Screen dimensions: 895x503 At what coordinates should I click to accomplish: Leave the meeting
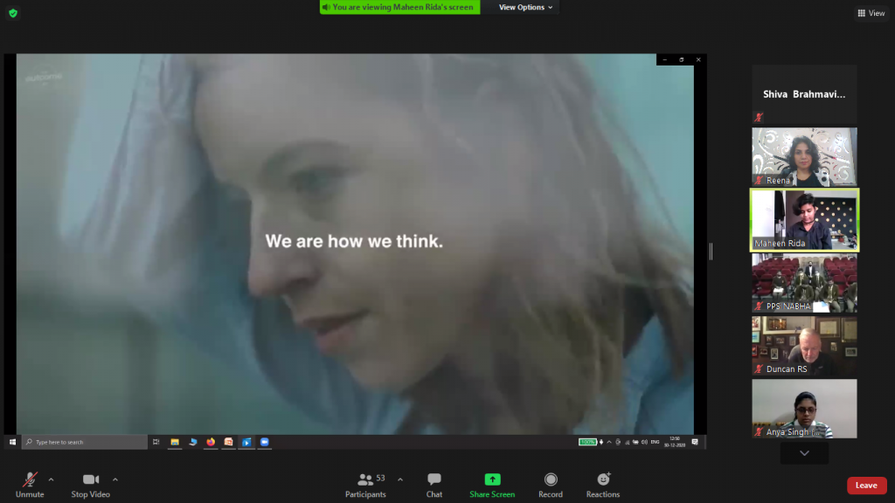tap(866, 486)
